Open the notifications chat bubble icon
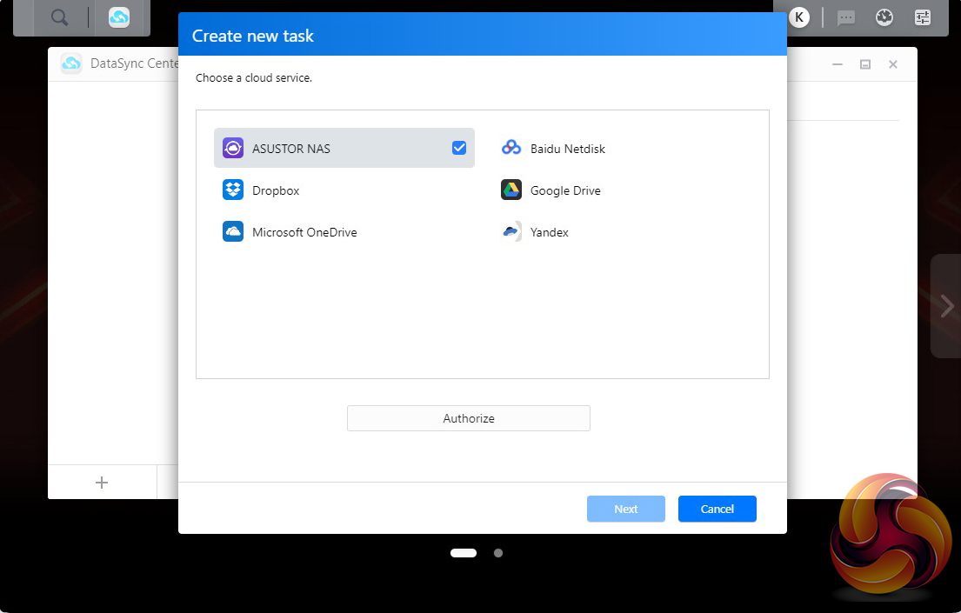Viewport: 961px width, 613px height. tap(846, 17)
